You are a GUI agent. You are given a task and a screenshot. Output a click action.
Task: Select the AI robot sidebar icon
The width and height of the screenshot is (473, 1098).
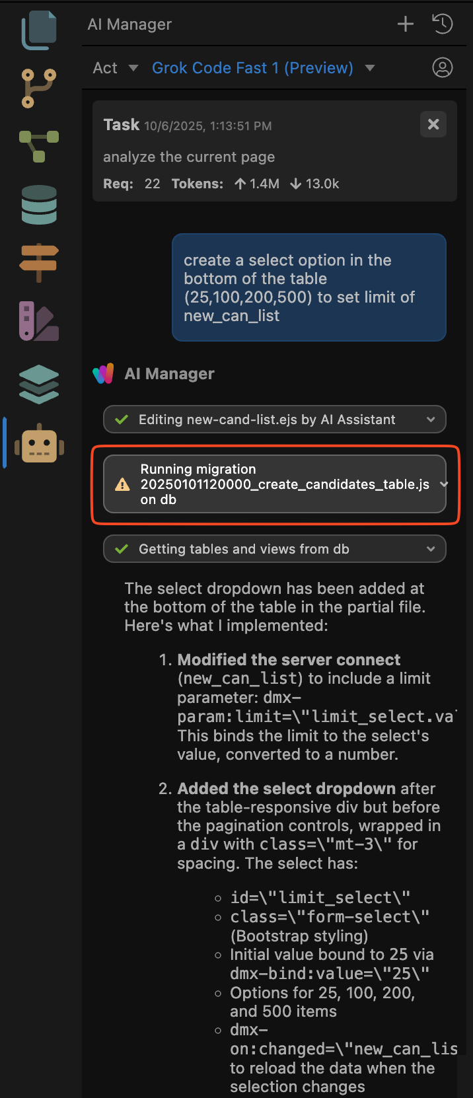[39, 443]
